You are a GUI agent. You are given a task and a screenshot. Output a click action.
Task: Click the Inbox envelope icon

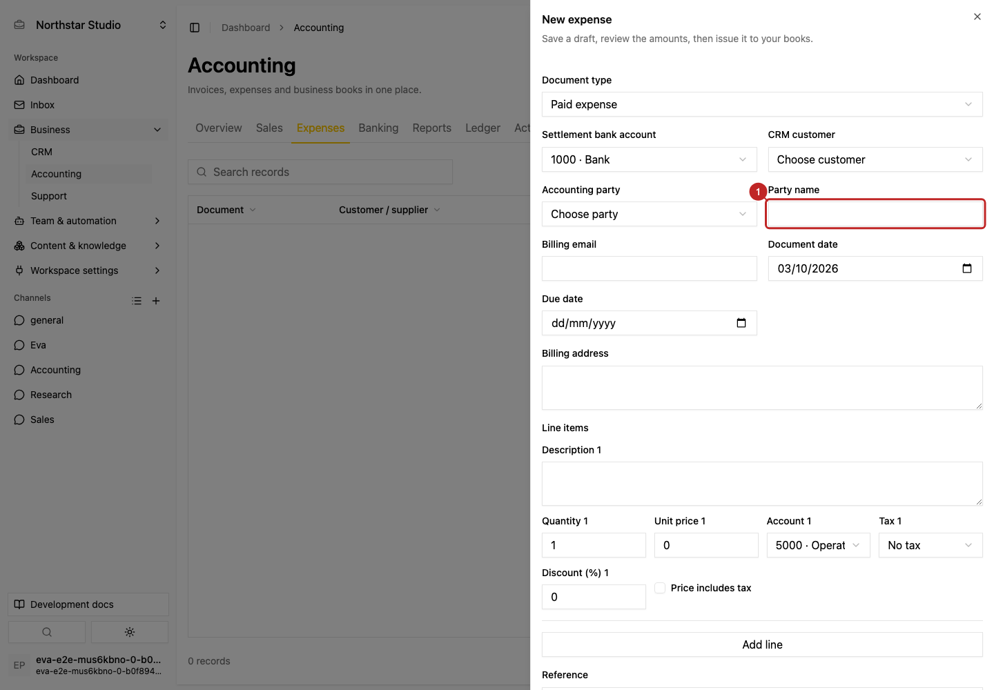(x=19, y=105)
